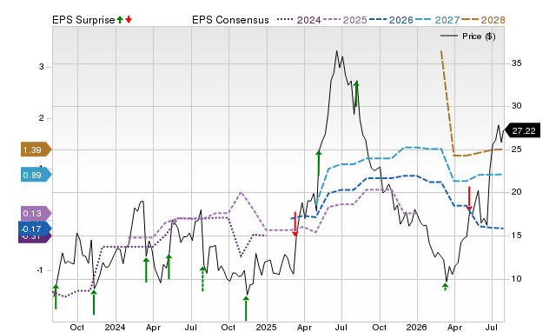The width and height of the screenshot is (556, 332).
Task: Click the 35 price axis label
Action: click(x=516, y=63)
